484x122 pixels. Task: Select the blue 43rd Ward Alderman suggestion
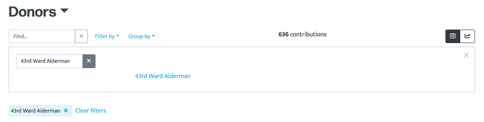pyautogui.click(x=163, y=76)
